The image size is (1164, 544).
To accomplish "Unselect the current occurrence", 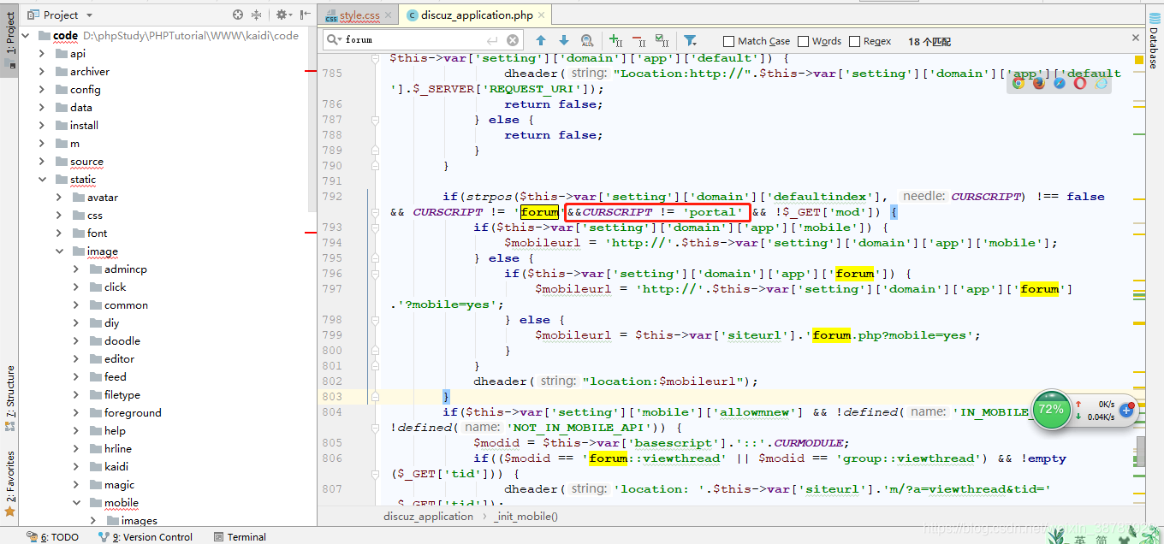I will pos(638,40).
